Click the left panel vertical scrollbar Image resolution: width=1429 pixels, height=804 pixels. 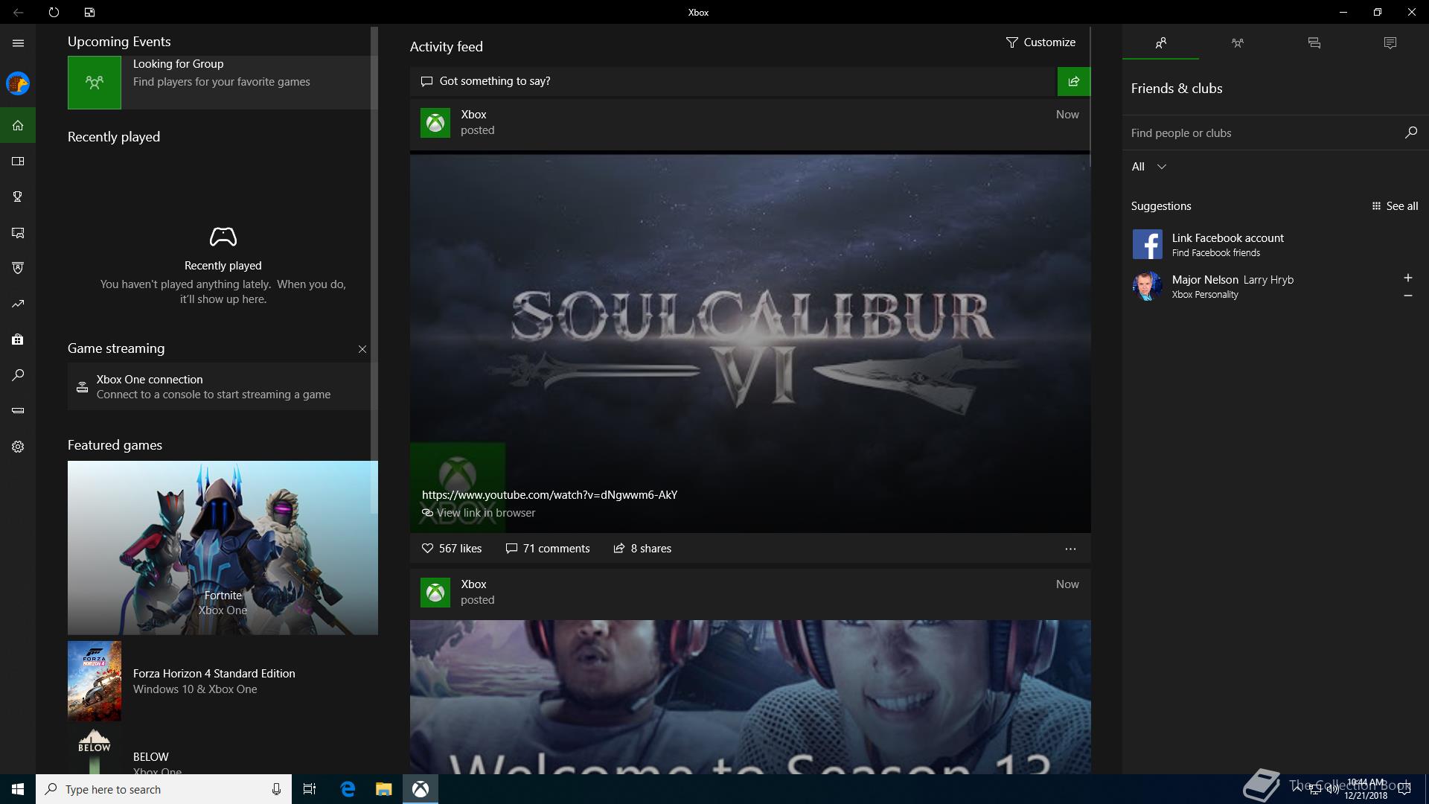pyautogui.click(x=374, y=270)
